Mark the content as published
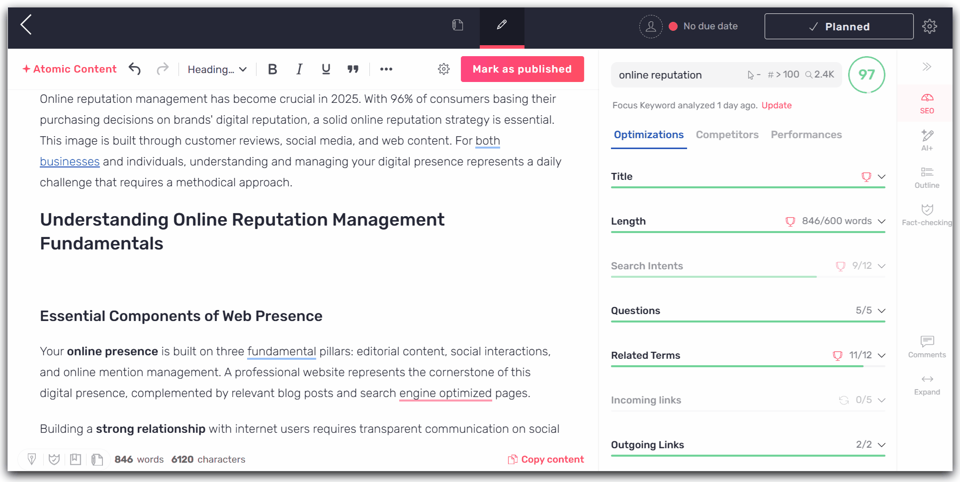 click(522, 69)
